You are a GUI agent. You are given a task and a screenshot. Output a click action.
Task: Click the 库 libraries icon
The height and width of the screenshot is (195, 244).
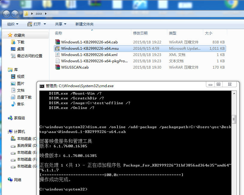[10, 70]
